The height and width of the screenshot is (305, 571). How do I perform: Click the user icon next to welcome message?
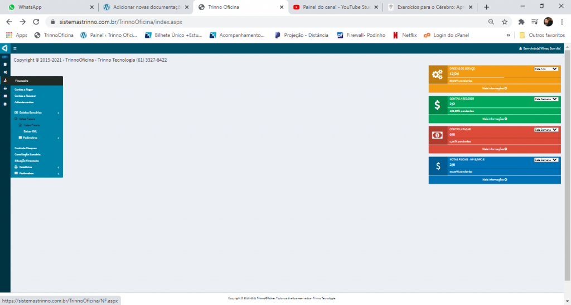click(x=520, y=48)
